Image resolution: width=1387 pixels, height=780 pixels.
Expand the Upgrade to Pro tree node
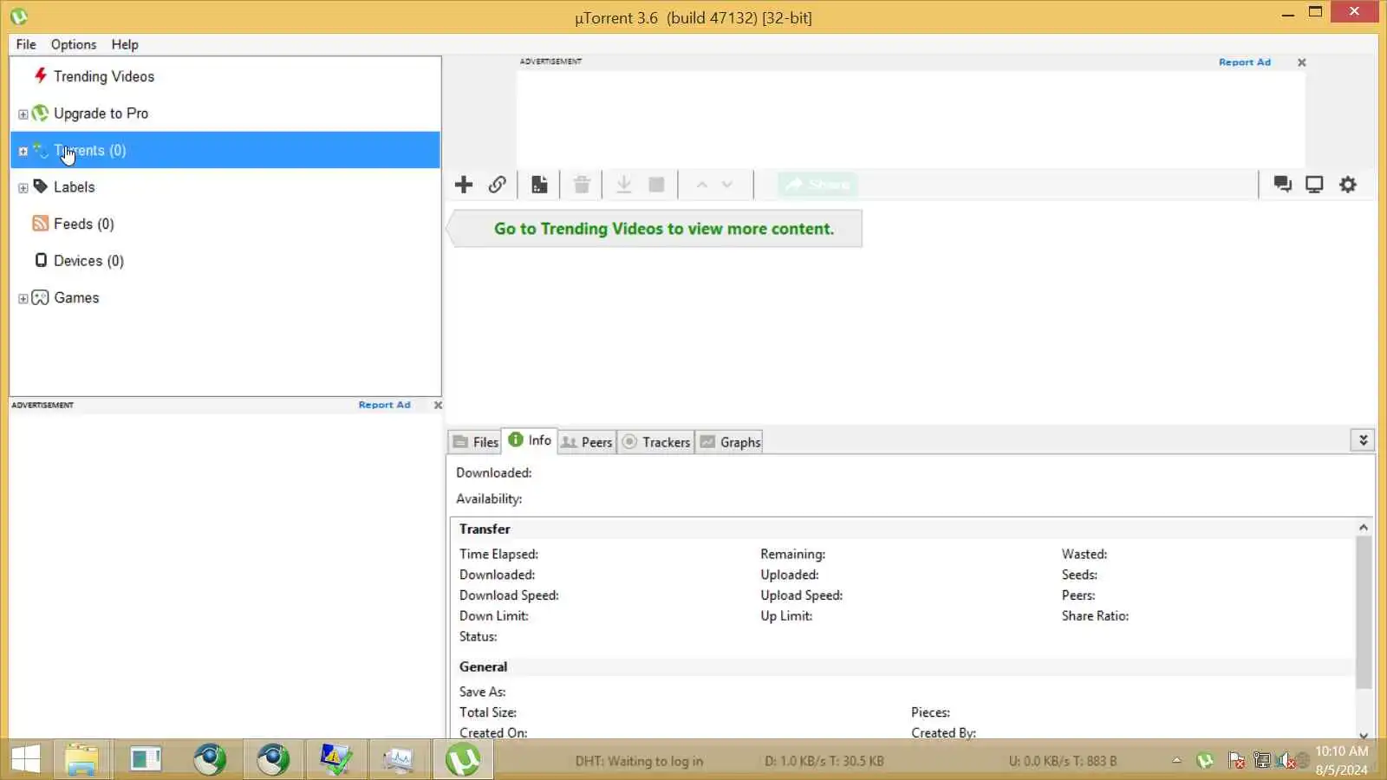tap(23, 114)
